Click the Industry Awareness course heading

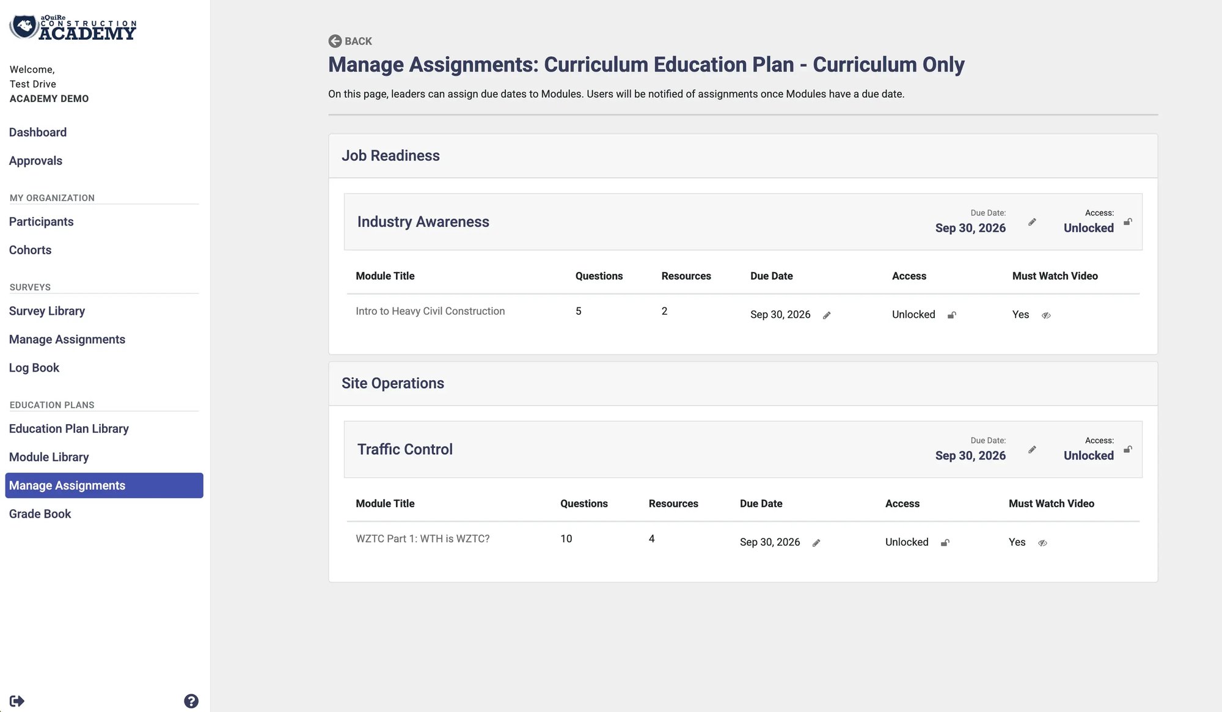pos(423,222)
